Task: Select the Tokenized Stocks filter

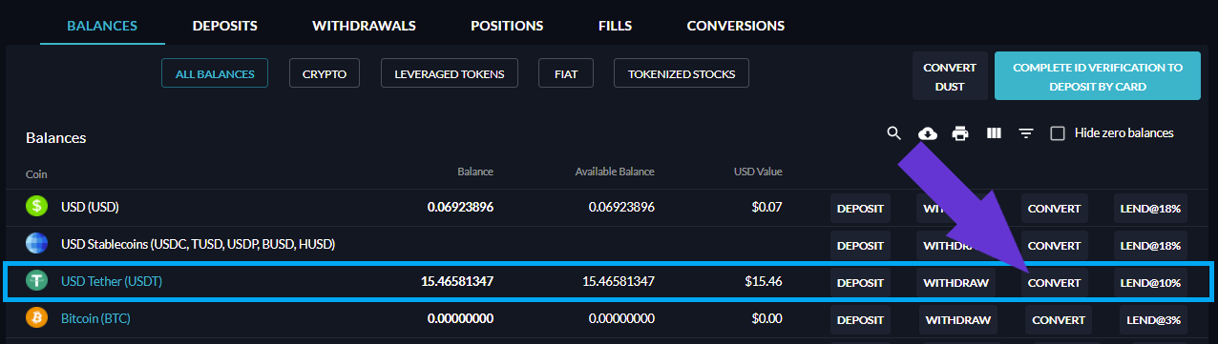Action: 682,73
